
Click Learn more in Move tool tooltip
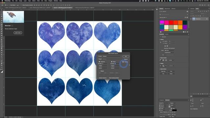(18, 33)
